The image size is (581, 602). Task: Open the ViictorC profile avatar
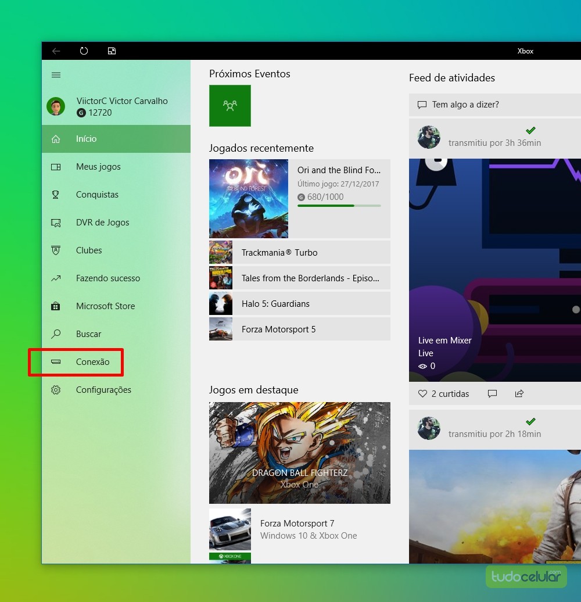pos(56,106)
